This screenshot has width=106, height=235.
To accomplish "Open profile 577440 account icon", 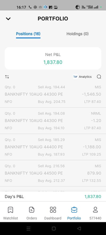I will click(95, 210).
